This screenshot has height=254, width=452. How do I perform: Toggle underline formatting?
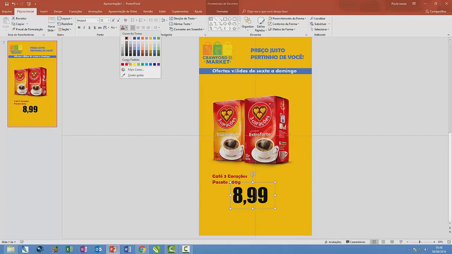point(89,28)
